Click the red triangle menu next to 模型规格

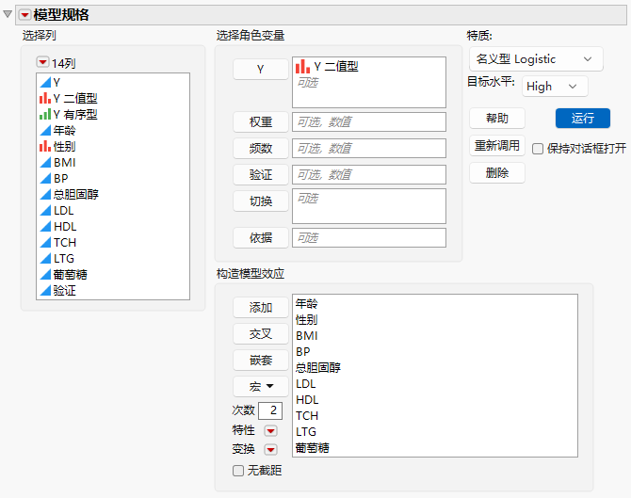point(24,15)
